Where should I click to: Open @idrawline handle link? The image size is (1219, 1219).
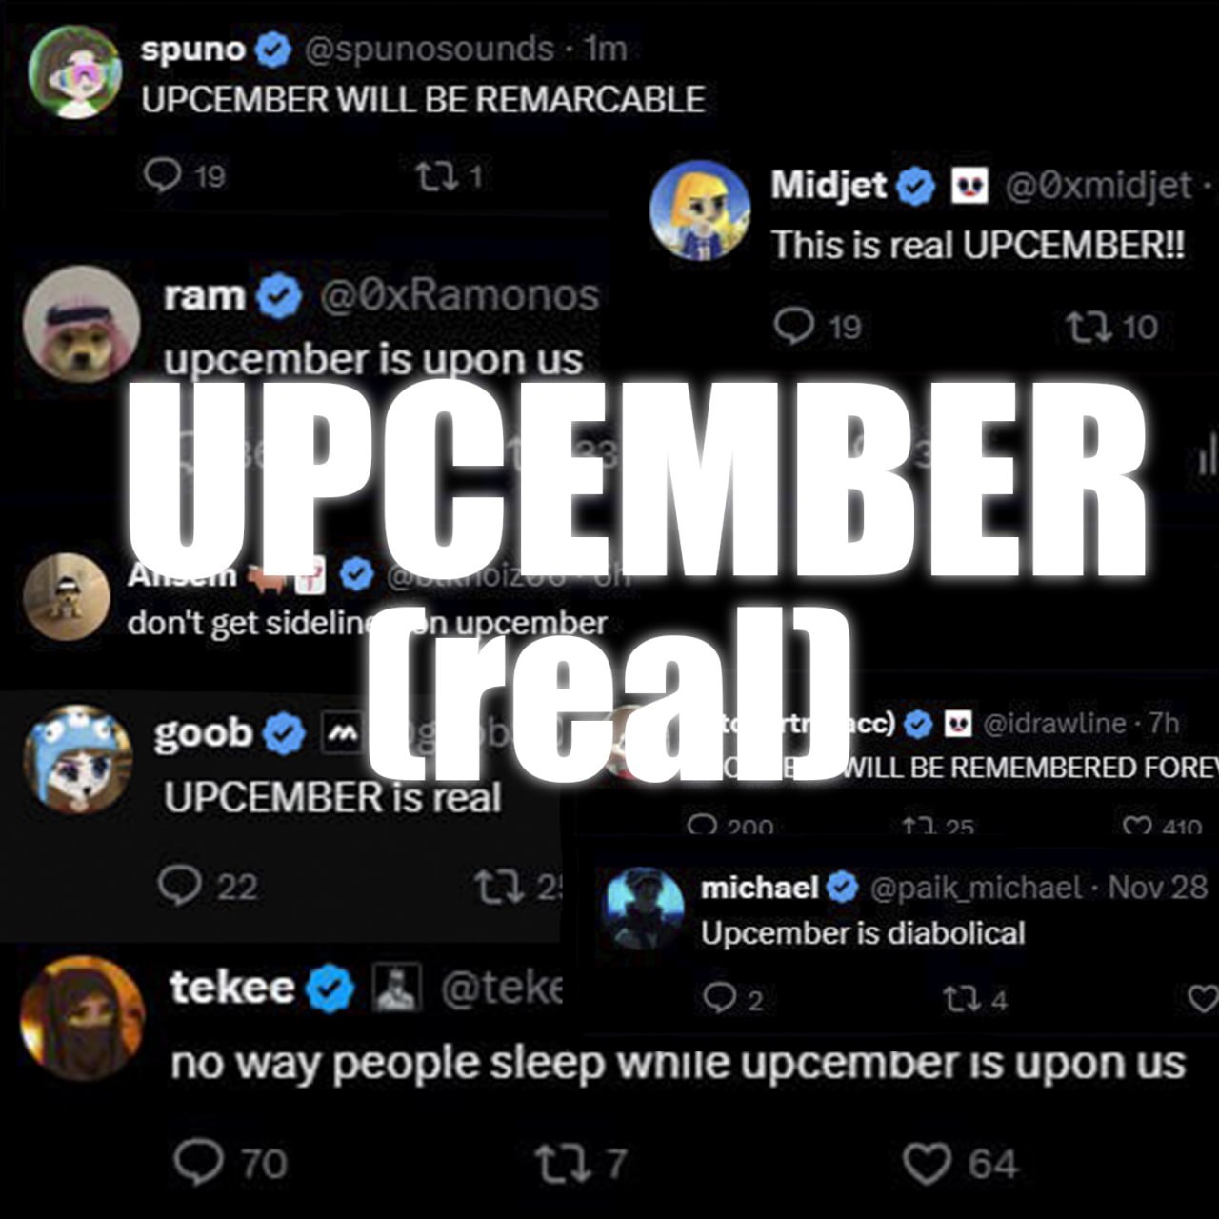[x=1054, y=724]
